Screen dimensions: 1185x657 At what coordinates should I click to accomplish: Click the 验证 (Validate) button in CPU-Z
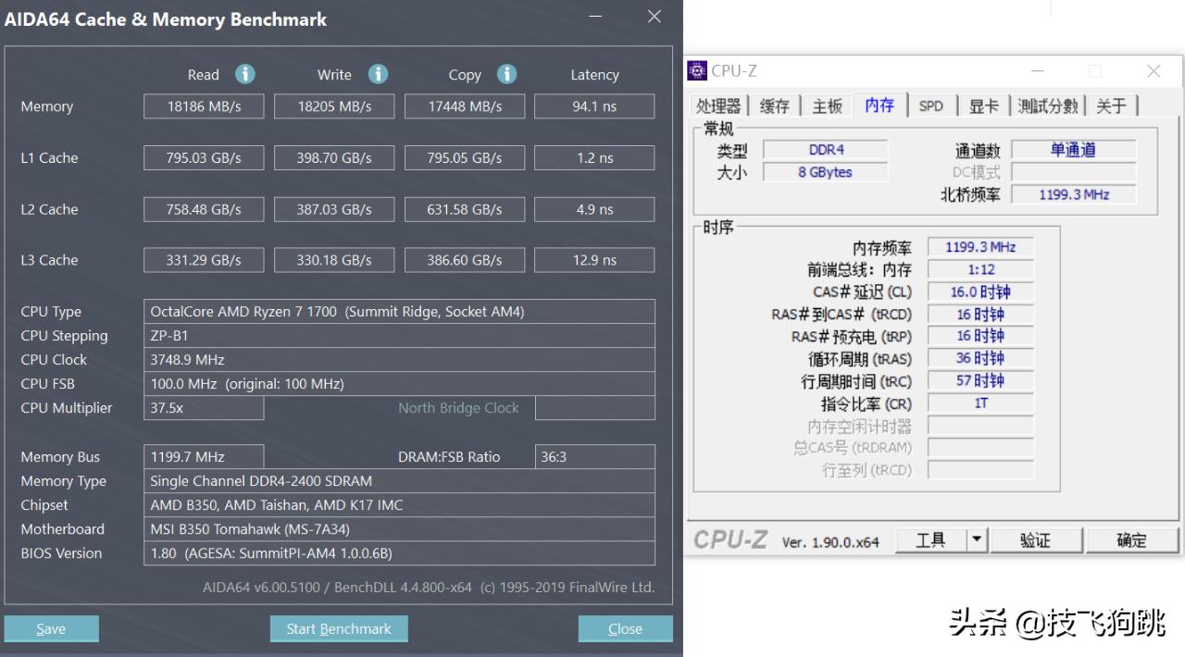pos(1037,539)
